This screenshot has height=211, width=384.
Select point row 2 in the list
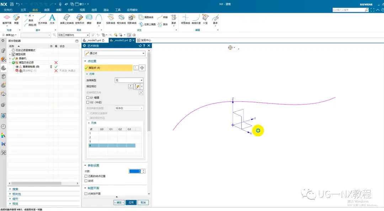tap(112, 137)
